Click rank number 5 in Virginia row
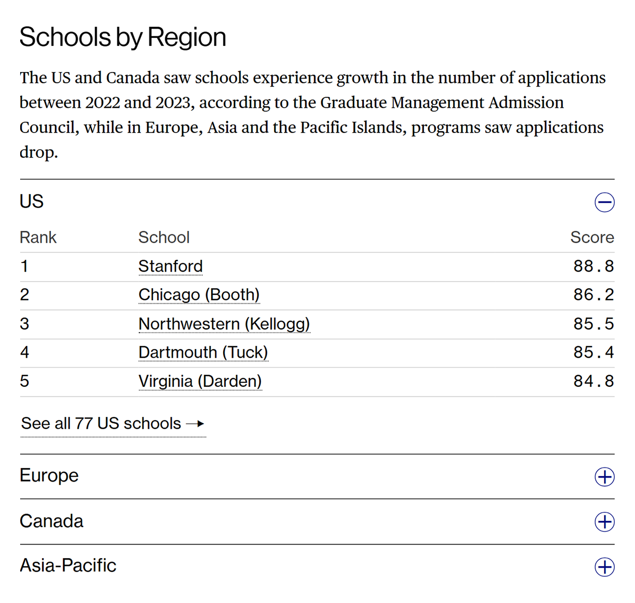Viewport: 635px width, 603px height. point(24,381)
